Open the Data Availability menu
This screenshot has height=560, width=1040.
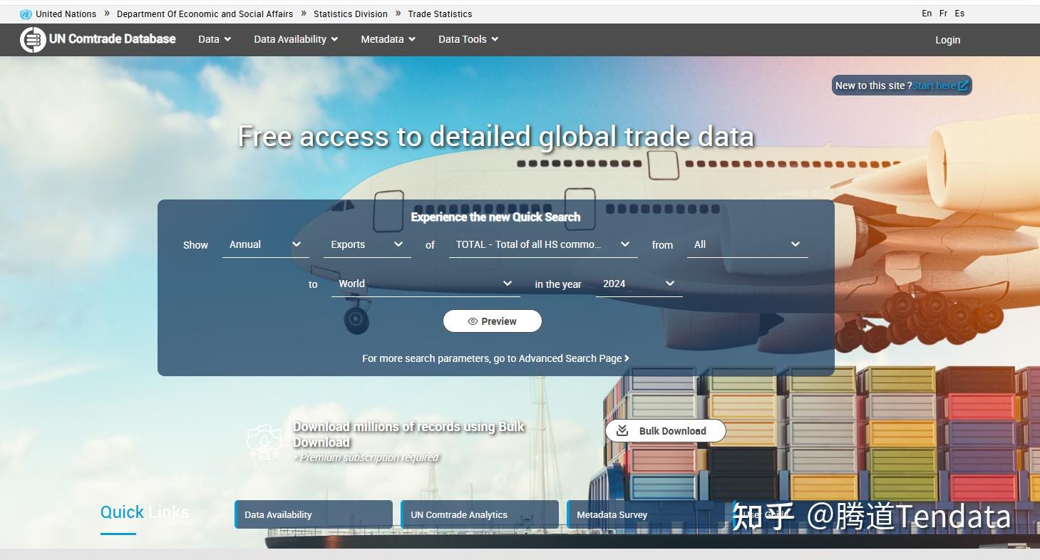296,39
